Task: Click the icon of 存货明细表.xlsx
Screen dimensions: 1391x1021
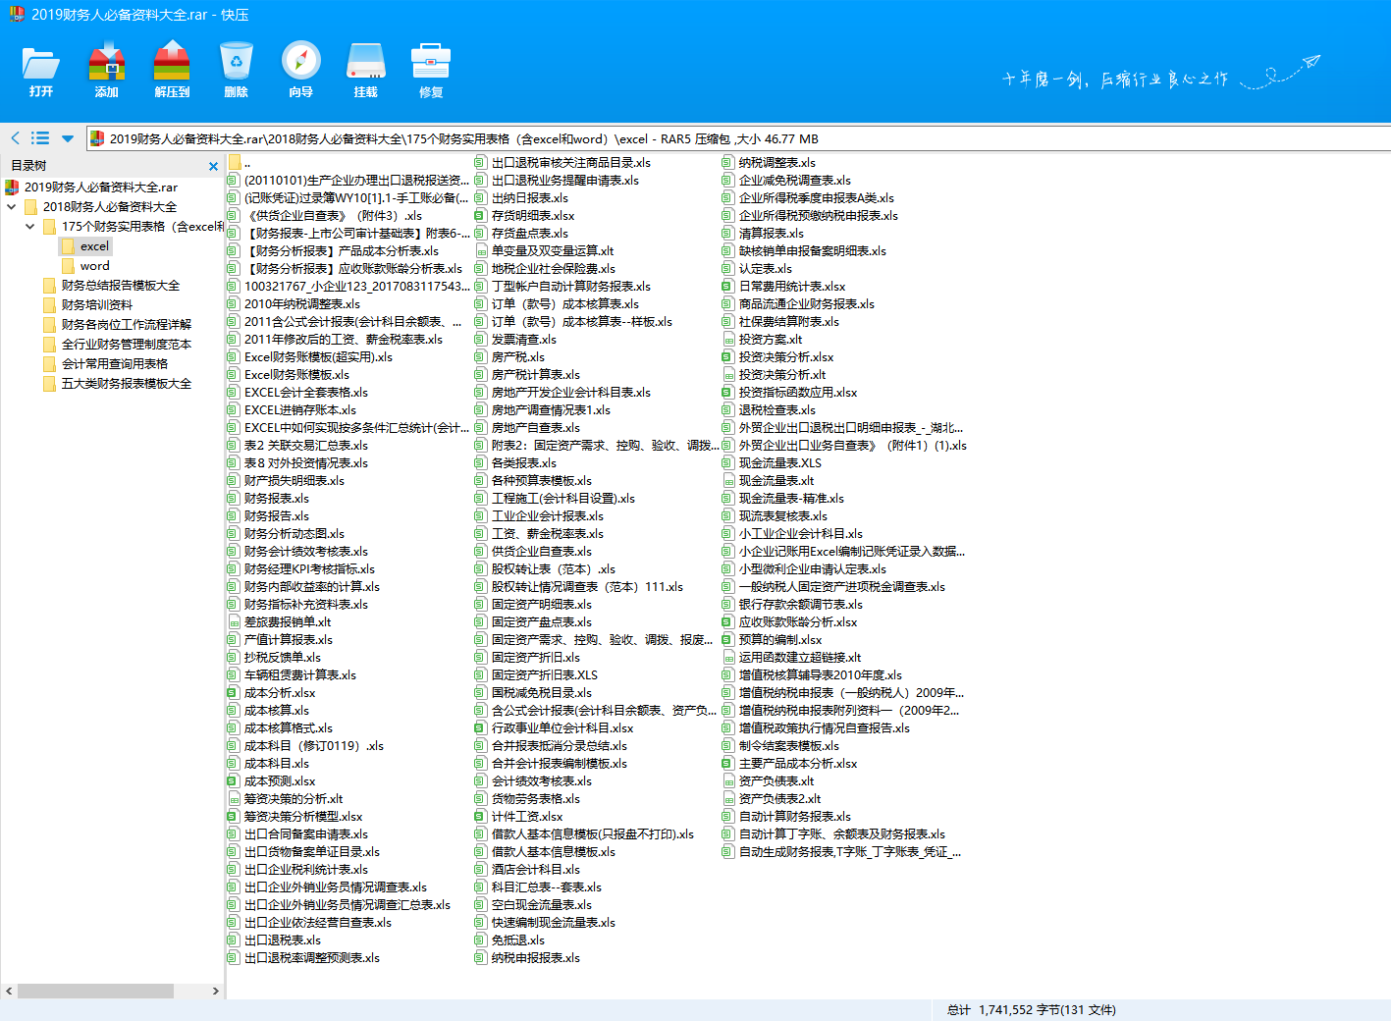Action: [x=481, y=216]
